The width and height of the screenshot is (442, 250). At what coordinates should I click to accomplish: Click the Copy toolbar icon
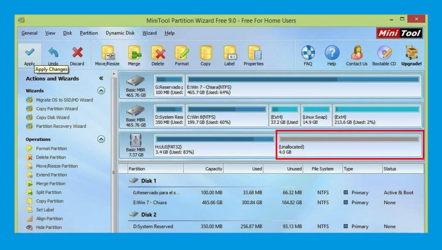205,53
